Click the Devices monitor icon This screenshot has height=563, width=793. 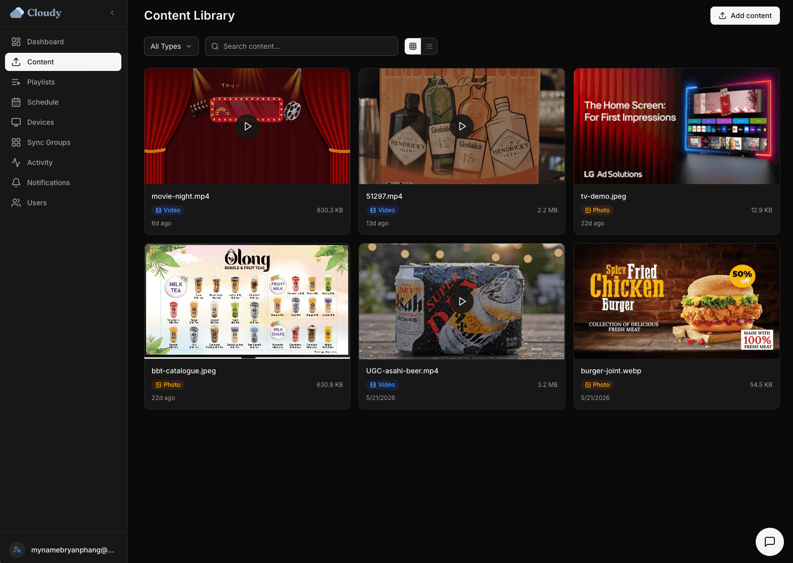point(16,122)
